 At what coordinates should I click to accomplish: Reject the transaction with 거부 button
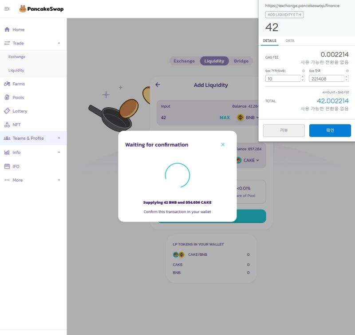284,130
